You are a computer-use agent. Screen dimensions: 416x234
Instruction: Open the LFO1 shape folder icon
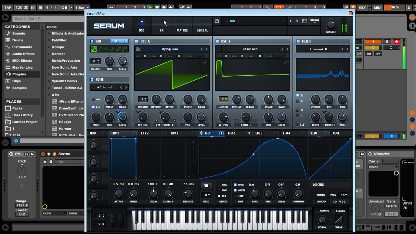[x=206, y=186]
